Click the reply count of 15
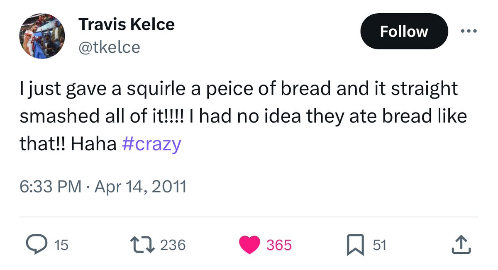The height and width of the screenshot is (270, 498). [x=61, y=246]
